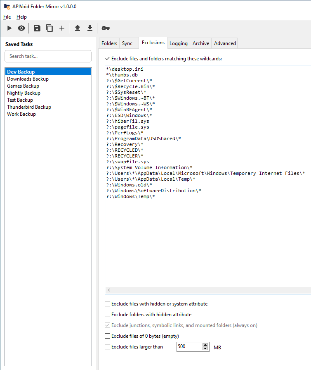Click the ?:\Recovery\* exclusion line

coord(125,144)
